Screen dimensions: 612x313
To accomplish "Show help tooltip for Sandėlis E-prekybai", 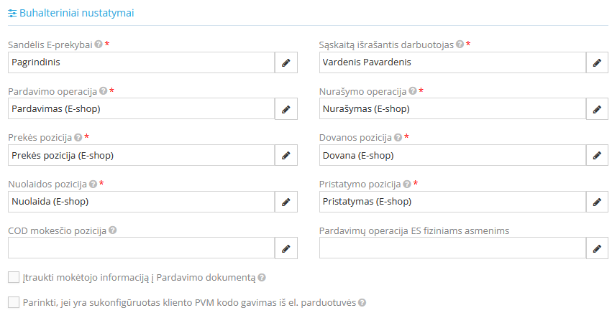I will [99, 45].
